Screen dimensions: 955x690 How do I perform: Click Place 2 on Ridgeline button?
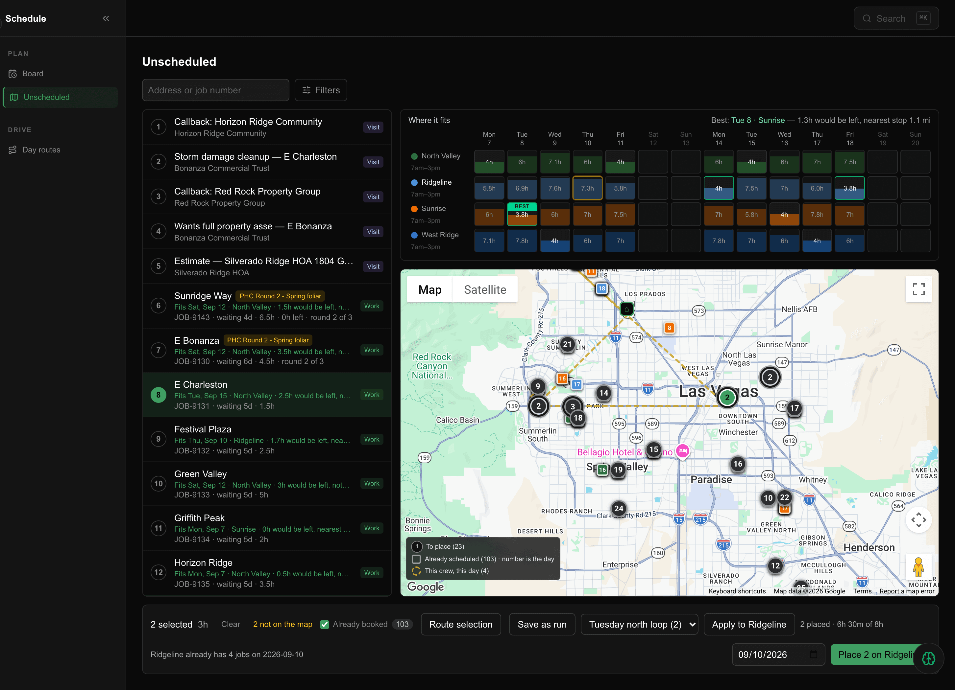point(875,655)
